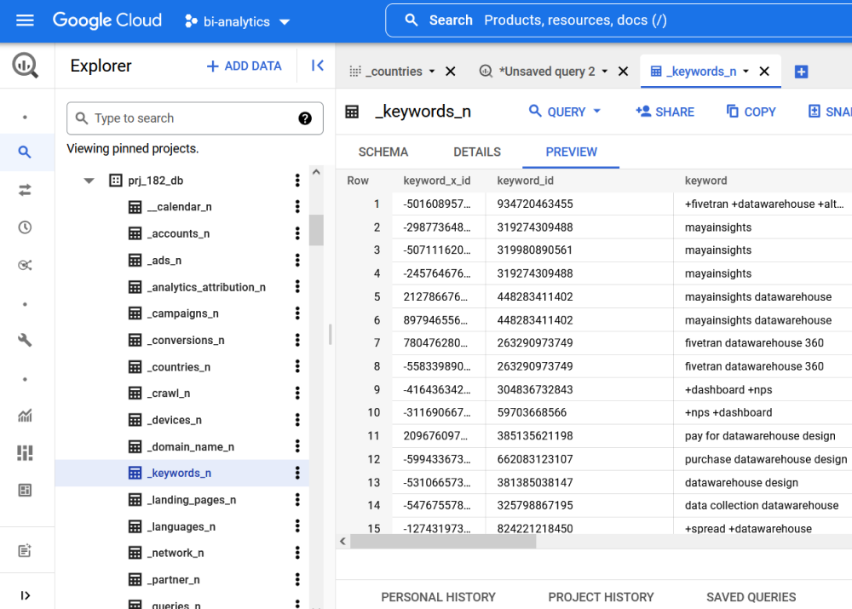The height and width of the screenshot is (609, 852).
Task: Add a new query tab
Action: (x=801, y=72)
